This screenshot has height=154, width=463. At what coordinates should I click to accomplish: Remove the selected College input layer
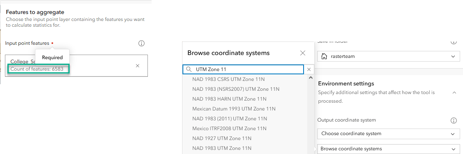(137, 66)
